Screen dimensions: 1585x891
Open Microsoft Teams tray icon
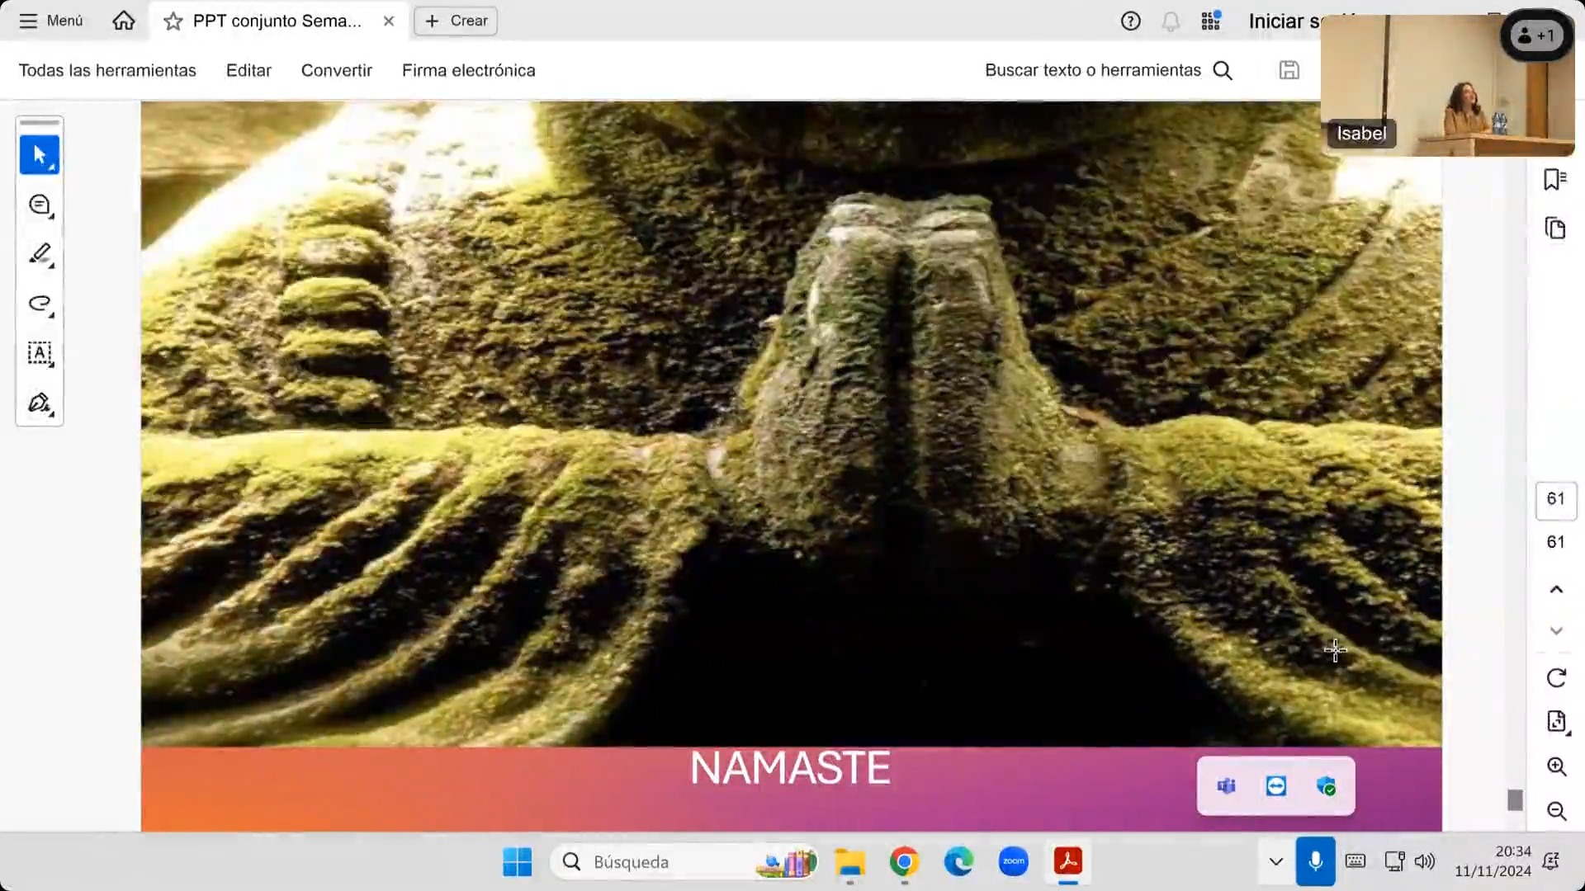tap(1226, 786)
